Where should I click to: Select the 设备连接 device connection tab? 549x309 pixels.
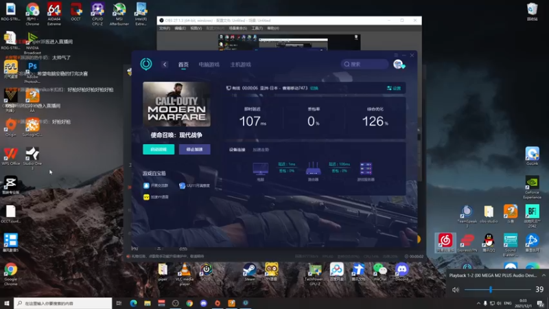pos(237,150)
